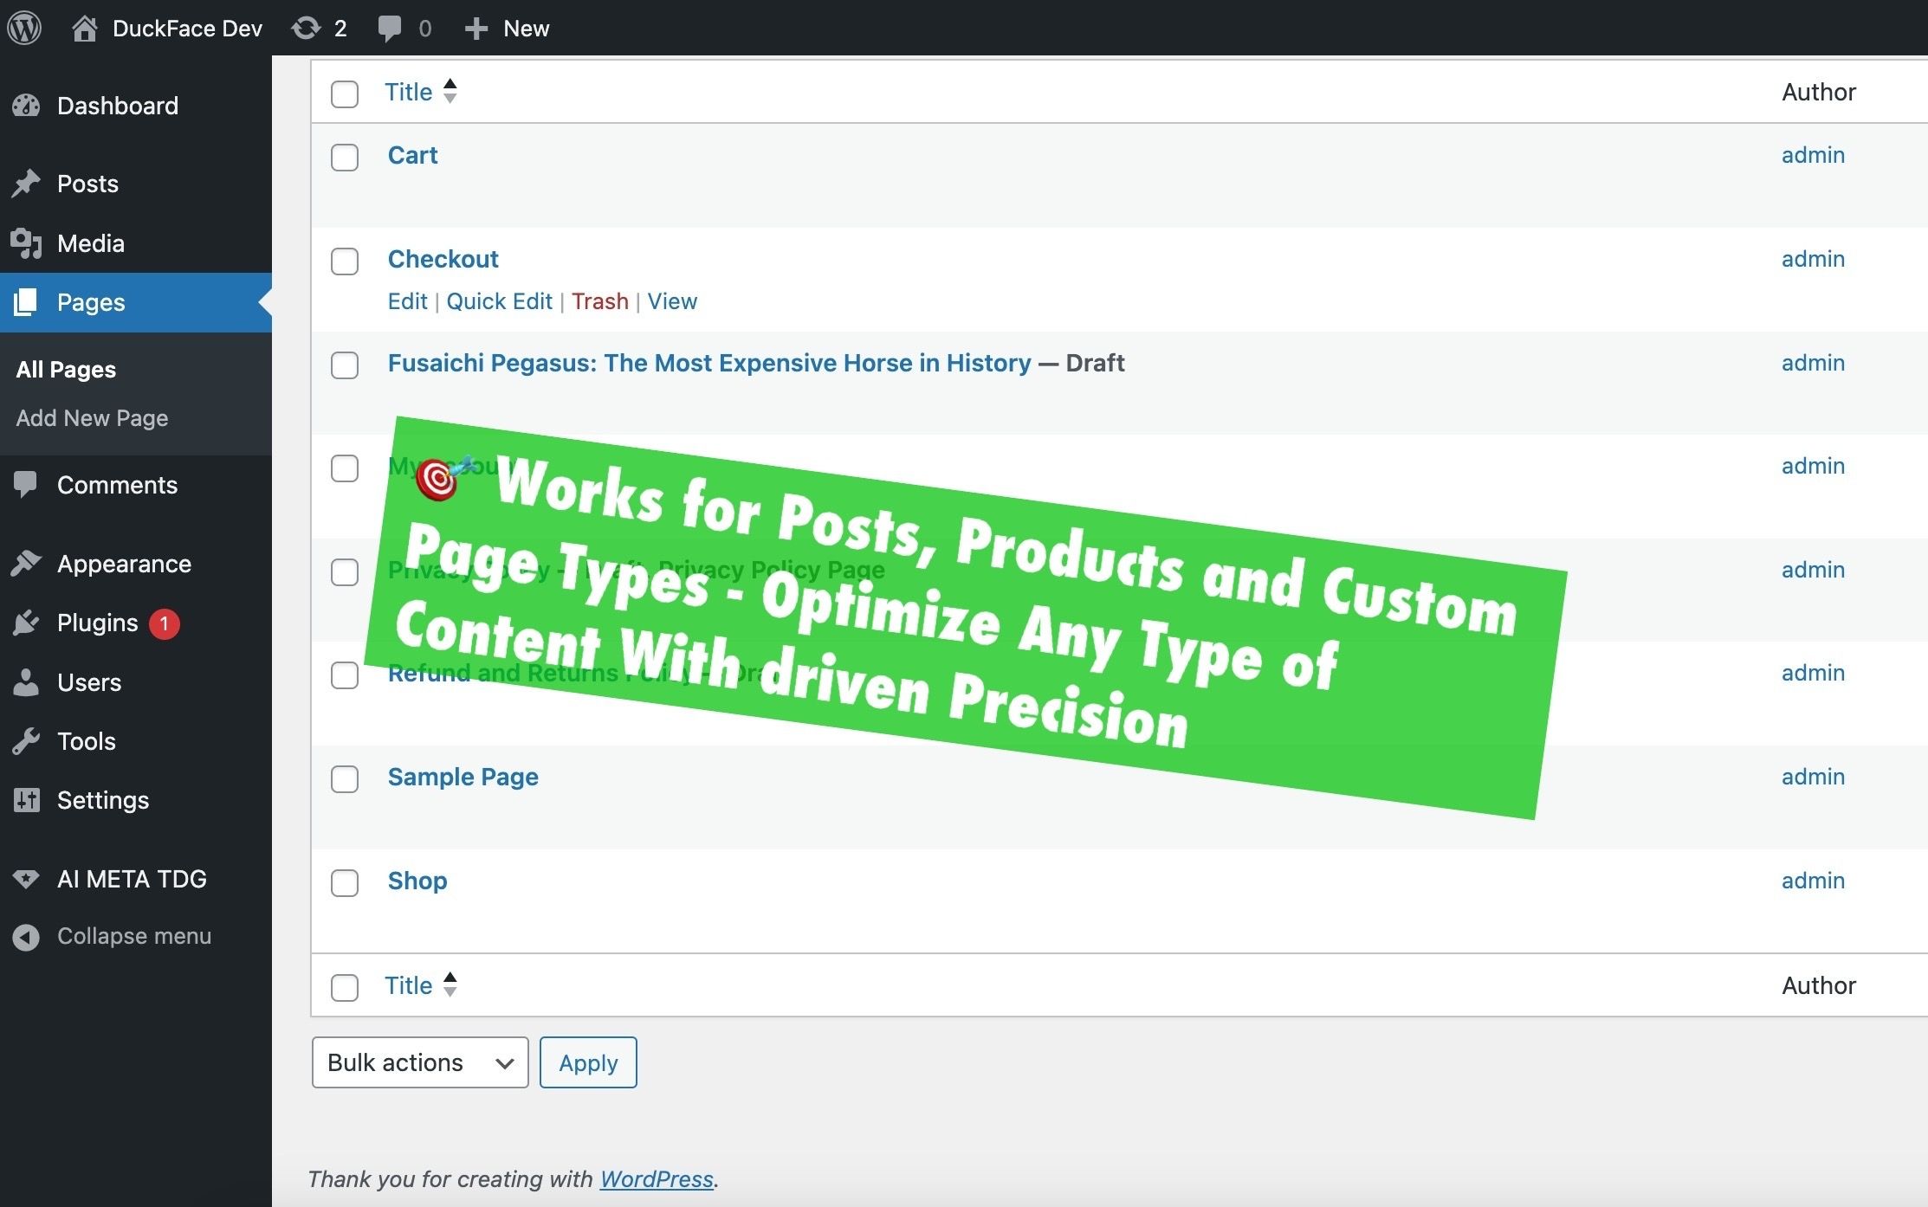Click the AI META TDG diamond icon
The image size is (1928, 1207).
point(26,879)
